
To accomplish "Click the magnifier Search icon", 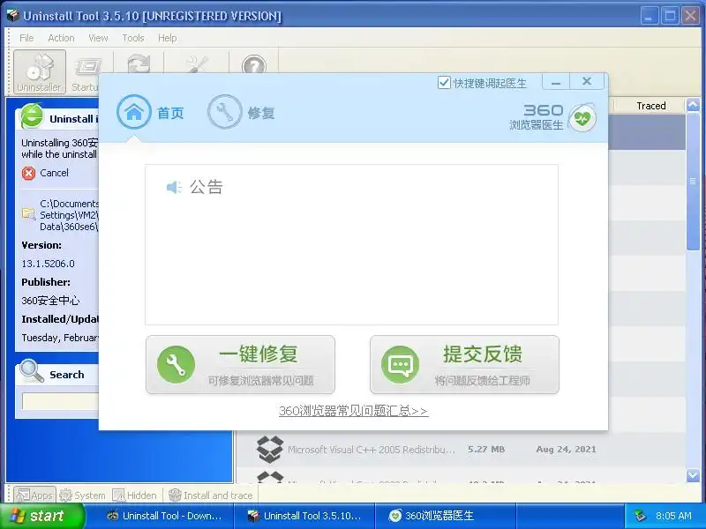I will pos(32,371).
